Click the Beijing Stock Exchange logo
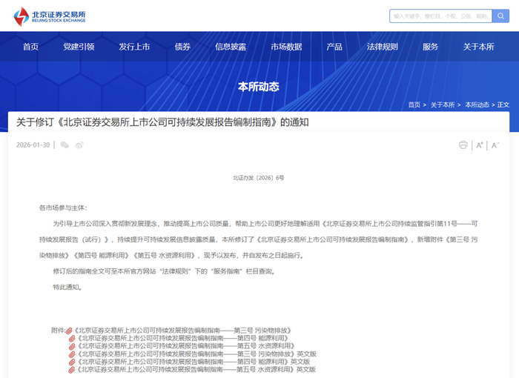519x378 pixels. tap(50, 16)
